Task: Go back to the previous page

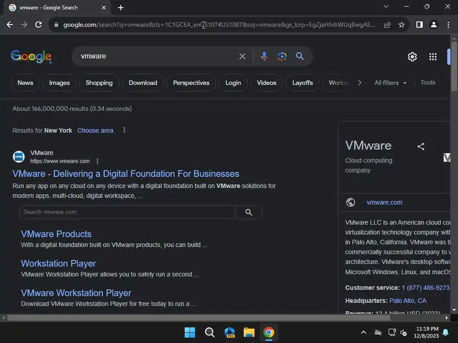Action: (x=10, y=25)
